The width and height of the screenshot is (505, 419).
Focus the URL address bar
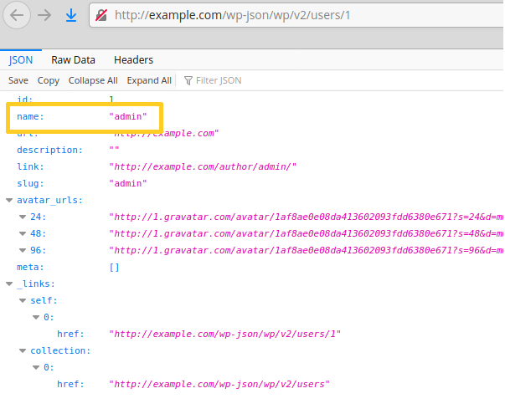[x=296, y=15]
